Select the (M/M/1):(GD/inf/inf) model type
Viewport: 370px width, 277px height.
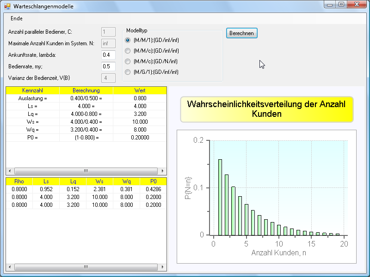click(128, 40)
